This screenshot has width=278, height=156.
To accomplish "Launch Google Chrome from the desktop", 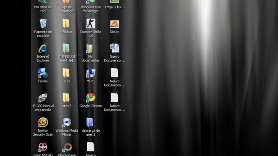I will pyautogui.click(x=91, y=97).
